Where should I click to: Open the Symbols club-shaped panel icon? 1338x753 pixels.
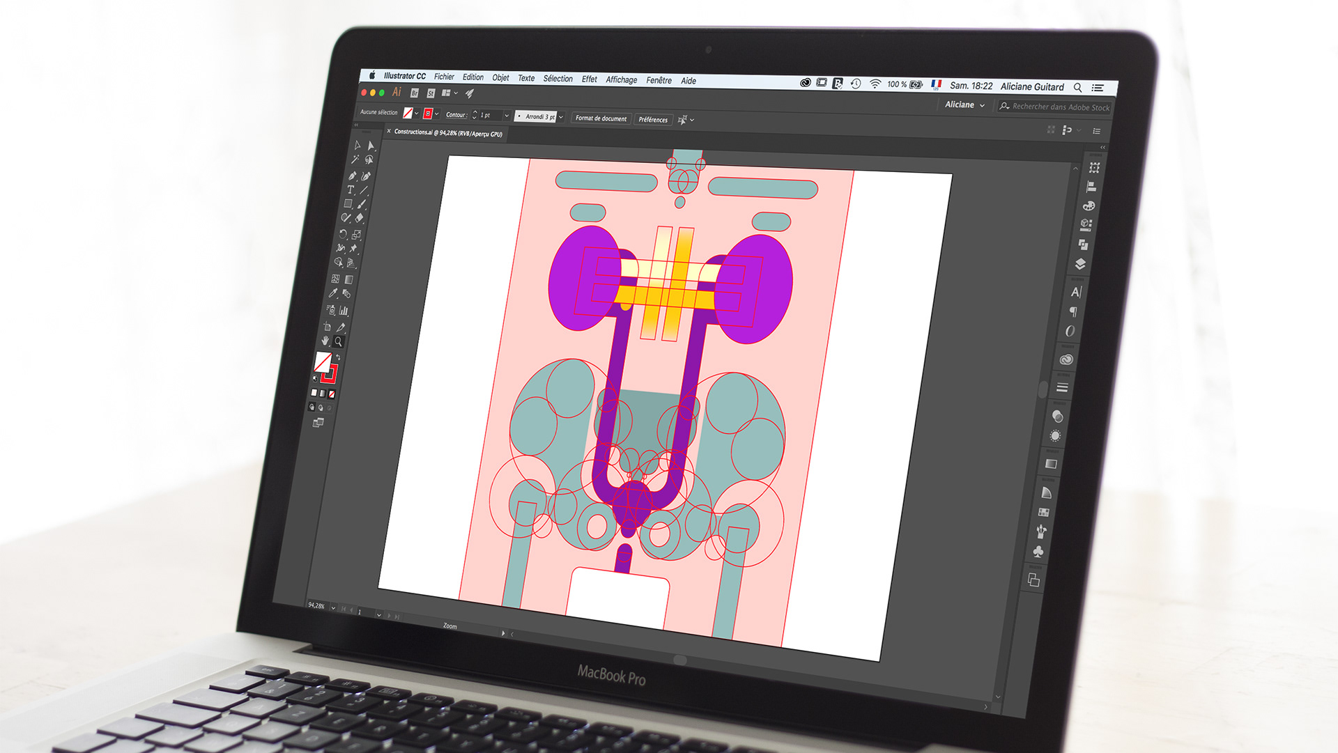(x=1038, y=552)
